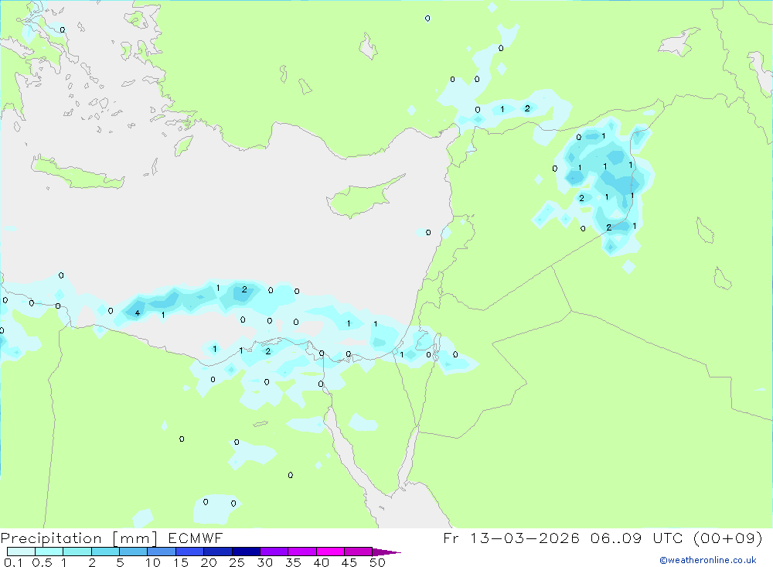Viewport: 773px width, 567px height.
Task: Click the legend swatch between 0.5 and 1
Action: tap(49, 552)
